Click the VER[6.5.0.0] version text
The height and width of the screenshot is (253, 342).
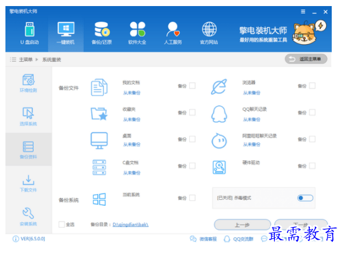pyautogui.click(x=33, y=239)
